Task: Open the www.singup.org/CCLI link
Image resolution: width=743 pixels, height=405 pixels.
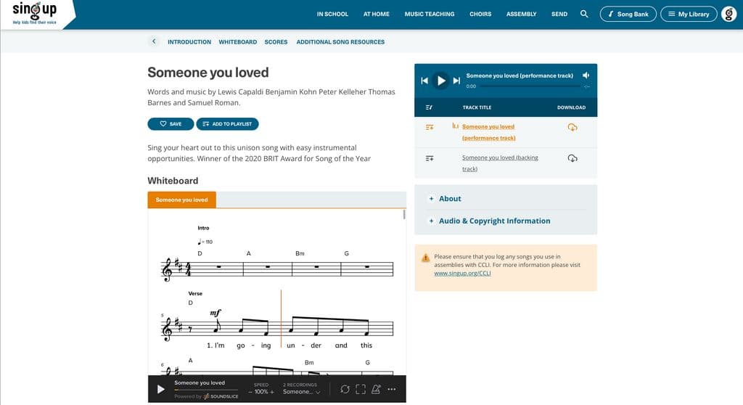Action: point(462,273)
